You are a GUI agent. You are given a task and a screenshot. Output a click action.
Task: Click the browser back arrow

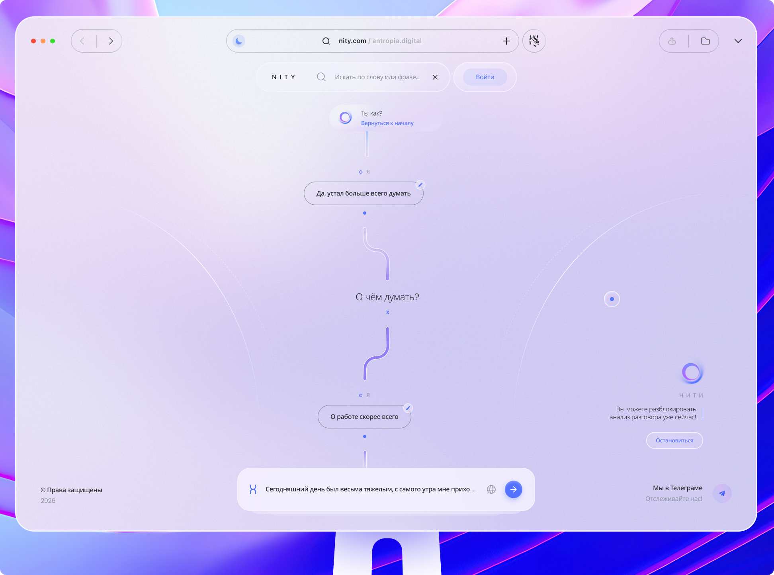click(x=82, y=41)
